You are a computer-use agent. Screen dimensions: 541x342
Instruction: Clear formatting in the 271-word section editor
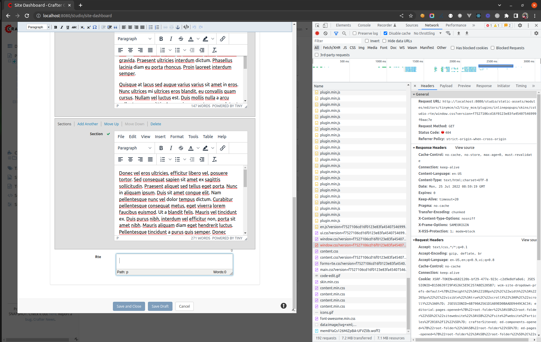point(214,159)
